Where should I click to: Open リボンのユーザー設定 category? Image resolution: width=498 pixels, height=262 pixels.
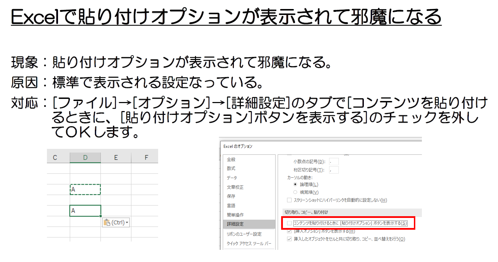coord(249,234)
